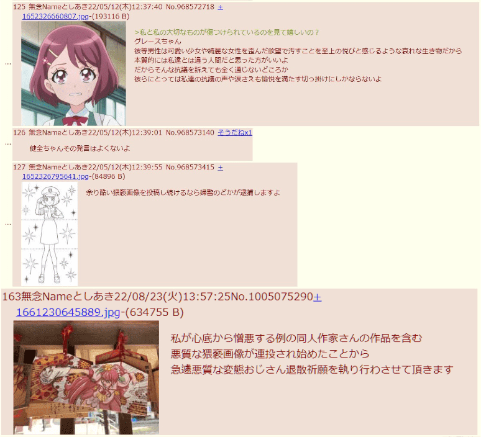Open file link 1652326795641.jpg
The height and width of the screenshot is (437, 481).
point(55,176)
